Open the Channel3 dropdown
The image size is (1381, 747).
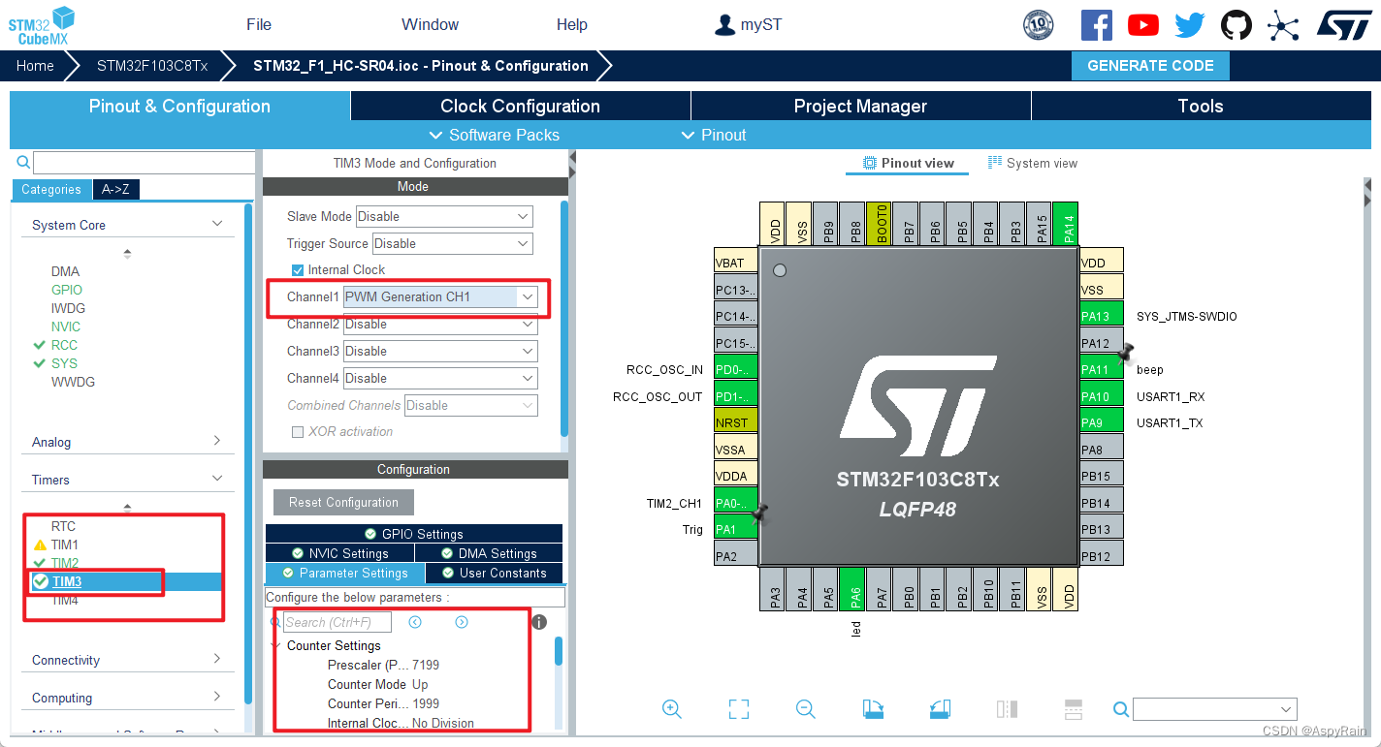(440, 351)
